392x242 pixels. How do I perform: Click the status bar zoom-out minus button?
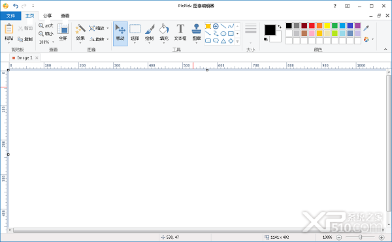(338, 237)
